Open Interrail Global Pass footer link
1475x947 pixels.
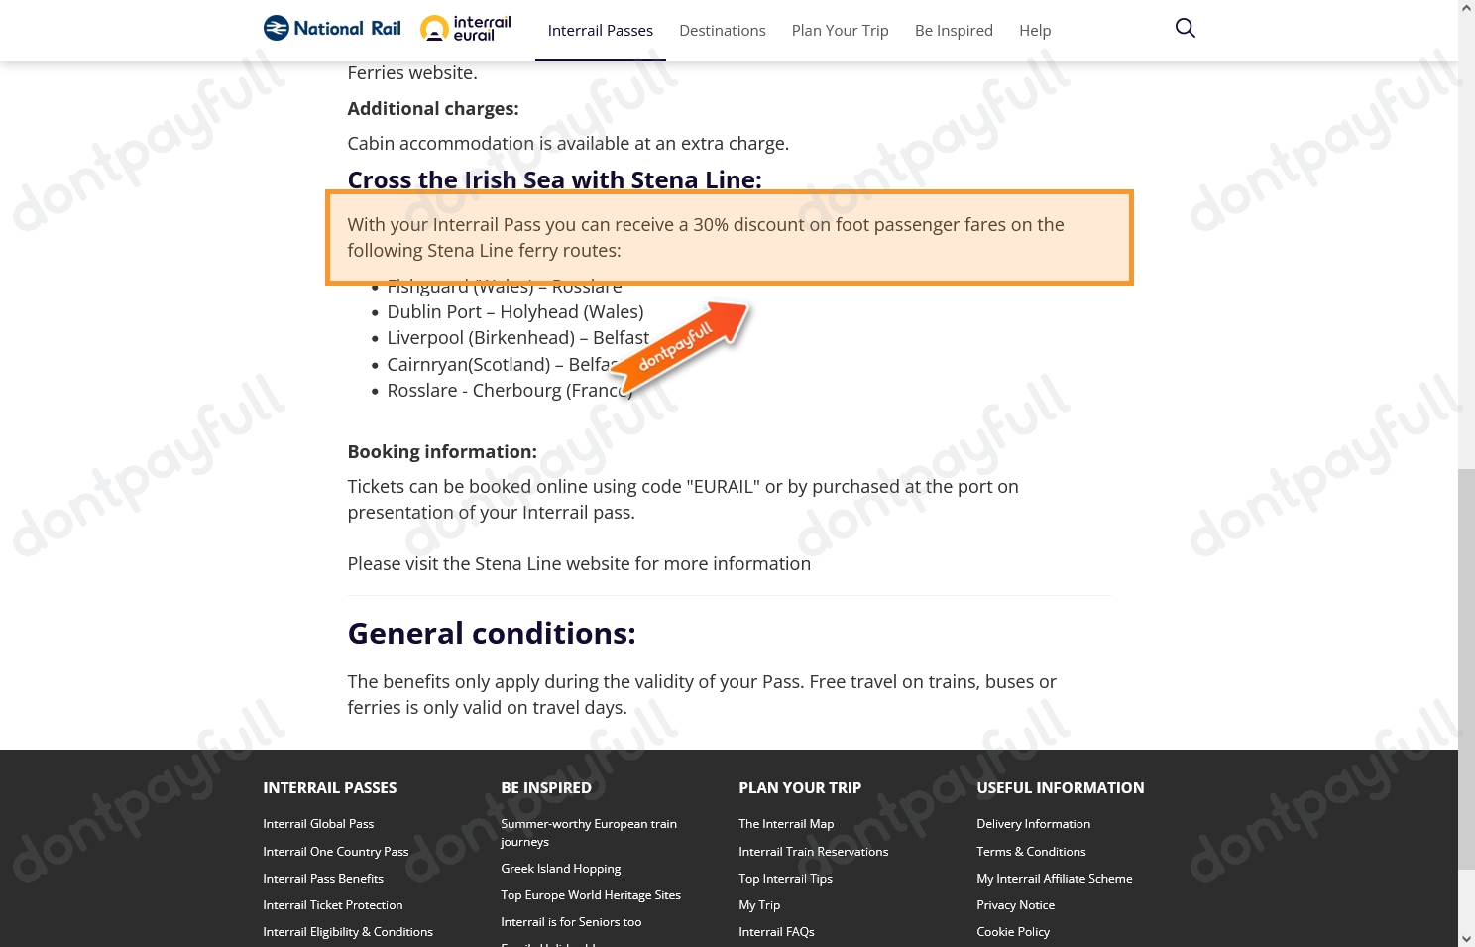(318, 824)
